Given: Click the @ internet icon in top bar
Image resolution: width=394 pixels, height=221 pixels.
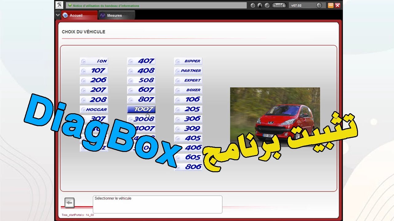Looking at the screenshot, I should (267, 5).
